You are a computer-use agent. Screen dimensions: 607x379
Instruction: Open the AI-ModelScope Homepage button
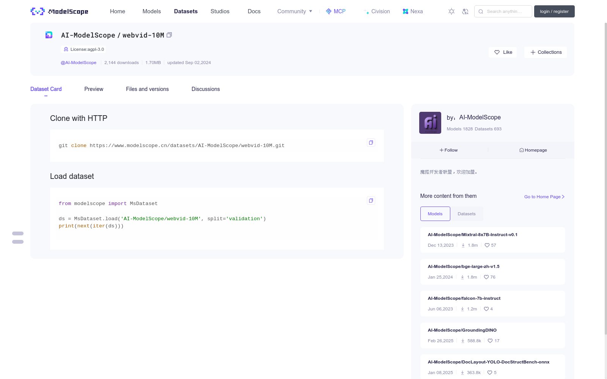pos(533,150)
